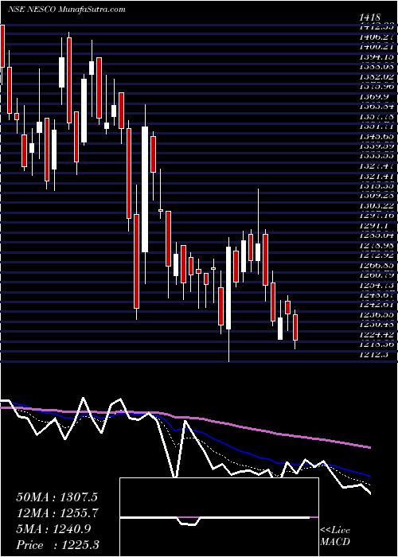Click the <<Live MACD label

click(x=335, y=537)
